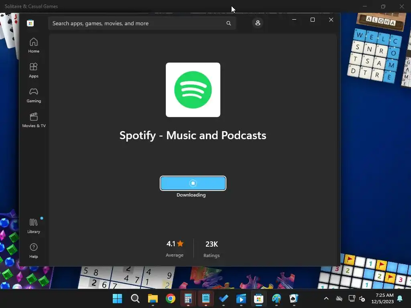The height and width of the screenshot is (308, 411).
Task: Click the Spotify app logo image
Action: [x=193, y=89]
